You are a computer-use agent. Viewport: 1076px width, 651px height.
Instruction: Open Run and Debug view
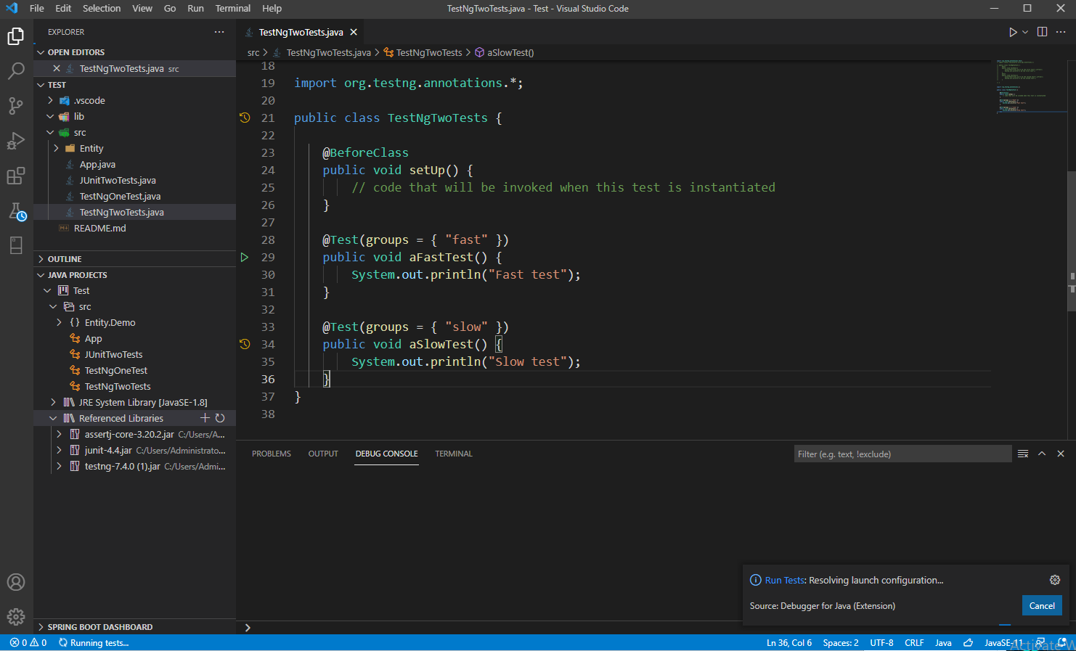coord(16,141)
